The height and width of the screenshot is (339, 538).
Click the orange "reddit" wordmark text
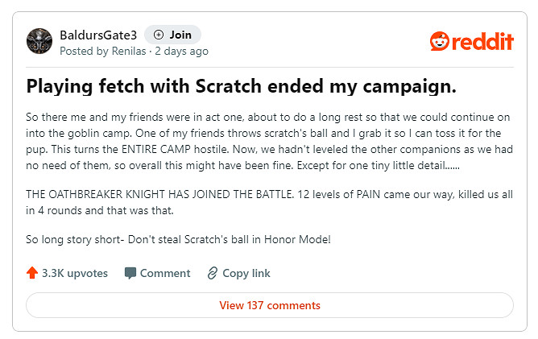click(x=485, y=42)
